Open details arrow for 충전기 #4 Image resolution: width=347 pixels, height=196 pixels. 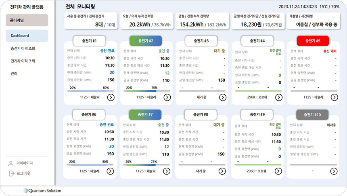point(278,97)
